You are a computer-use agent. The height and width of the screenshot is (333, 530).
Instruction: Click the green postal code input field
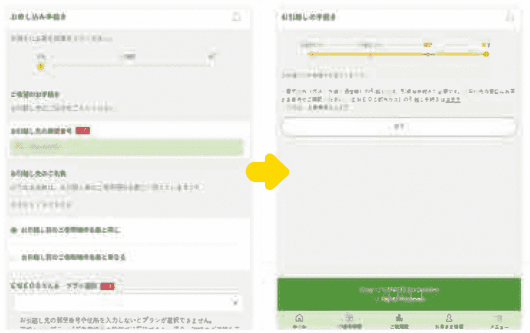click(x=125, y=146)
